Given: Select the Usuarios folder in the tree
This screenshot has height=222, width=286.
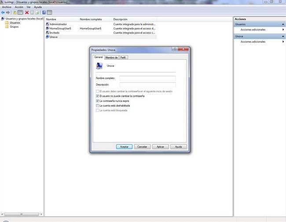Looking at the screenshot, I should click(15, 23).
